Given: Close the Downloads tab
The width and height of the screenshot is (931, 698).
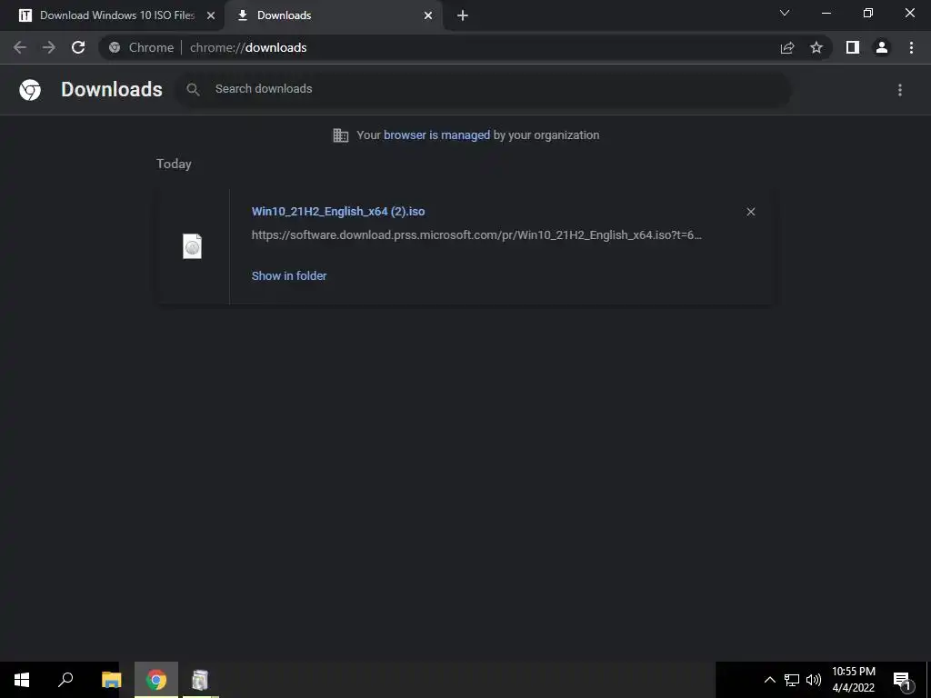Looking at the screenshot, I should (x=428, y=15).
